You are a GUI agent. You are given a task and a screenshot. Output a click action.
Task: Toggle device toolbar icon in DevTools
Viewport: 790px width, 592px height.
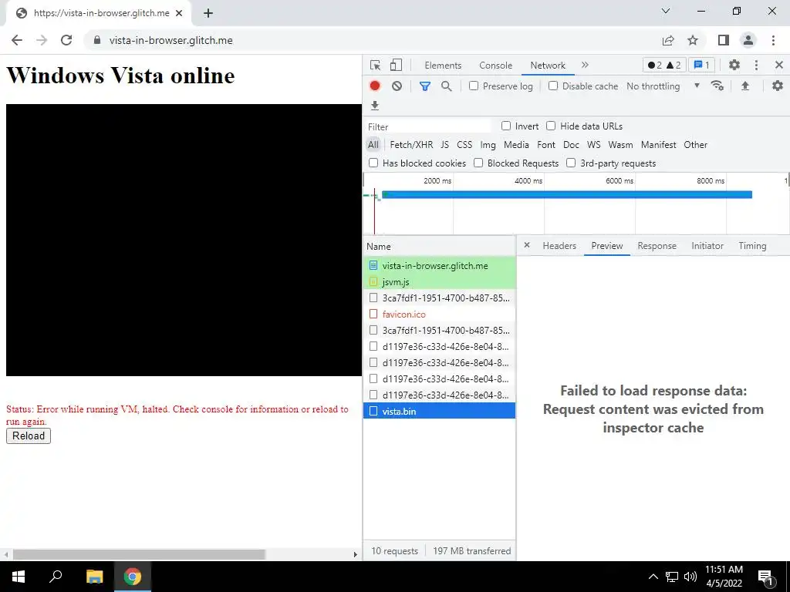click(x=396, y=65)
